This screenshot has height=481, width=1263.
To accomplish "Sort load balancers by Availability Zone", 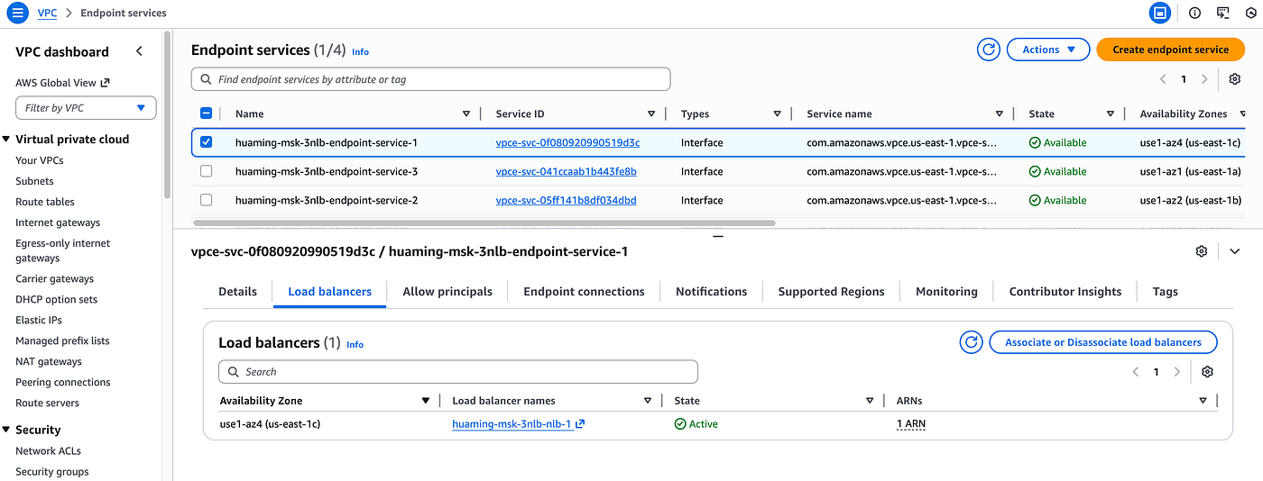I will [x=426, y=401].
